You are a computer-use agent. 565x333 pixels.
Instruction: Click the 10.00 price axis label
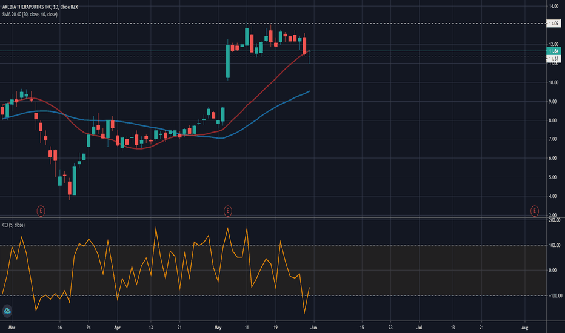point(553,82)
